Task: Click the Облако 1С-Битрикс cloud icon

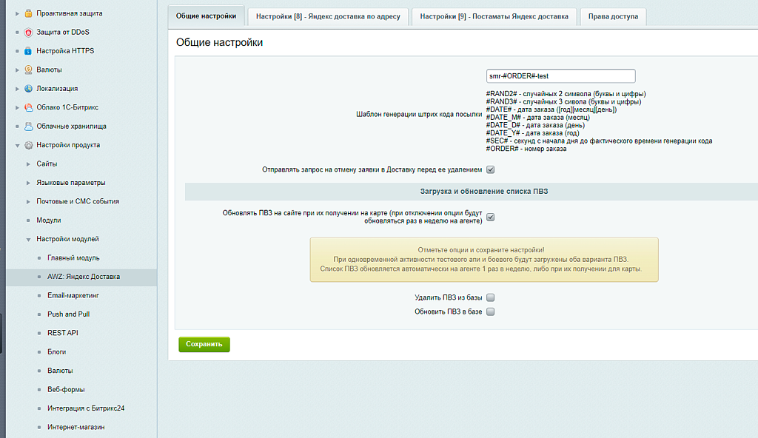Action: 28,107
